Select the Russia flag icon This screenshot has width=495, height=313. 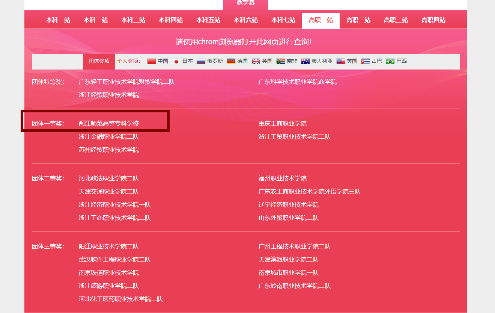click(x=201, y=61)
